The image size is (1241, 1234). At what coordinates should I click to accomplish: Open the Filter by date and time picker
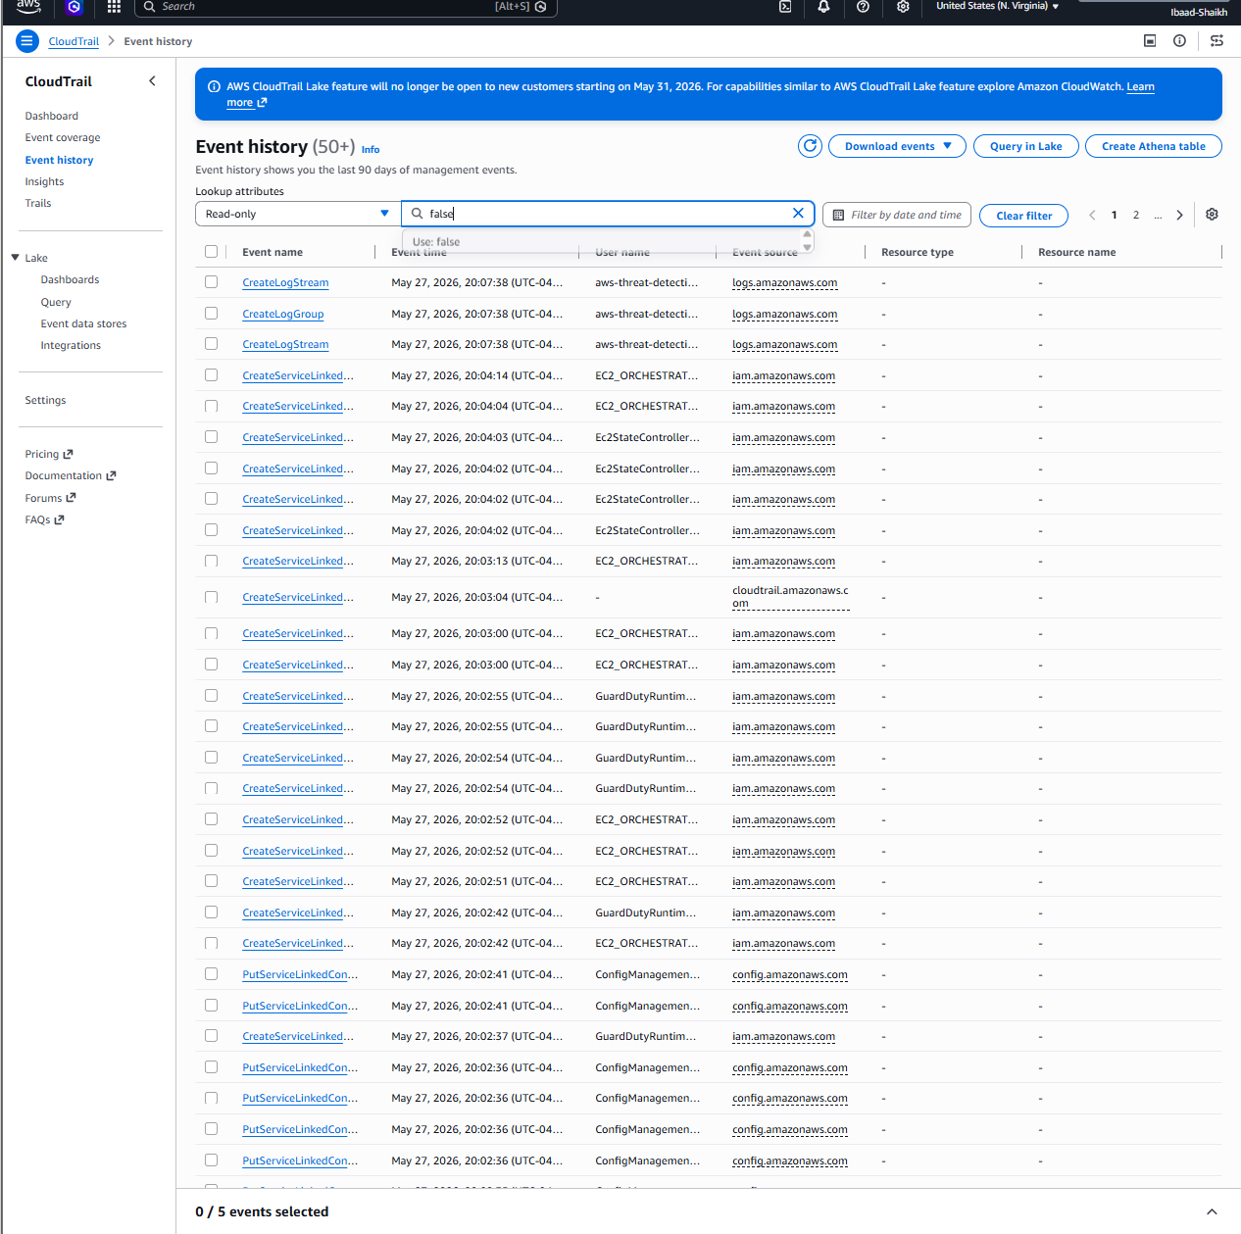click(897, 215)
